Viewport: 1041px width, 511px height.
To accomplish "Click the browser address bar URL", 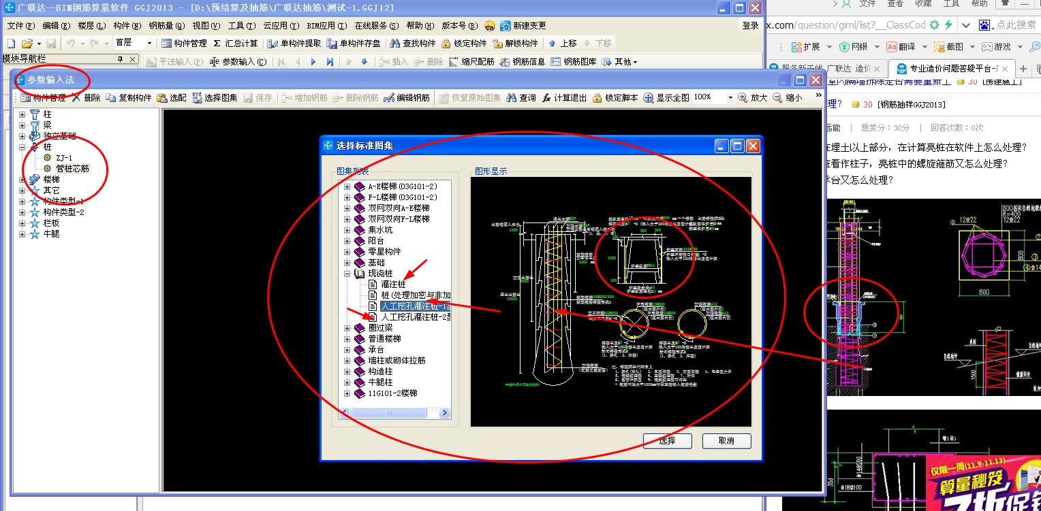I will pyautogui.click(x=845, y=25).
